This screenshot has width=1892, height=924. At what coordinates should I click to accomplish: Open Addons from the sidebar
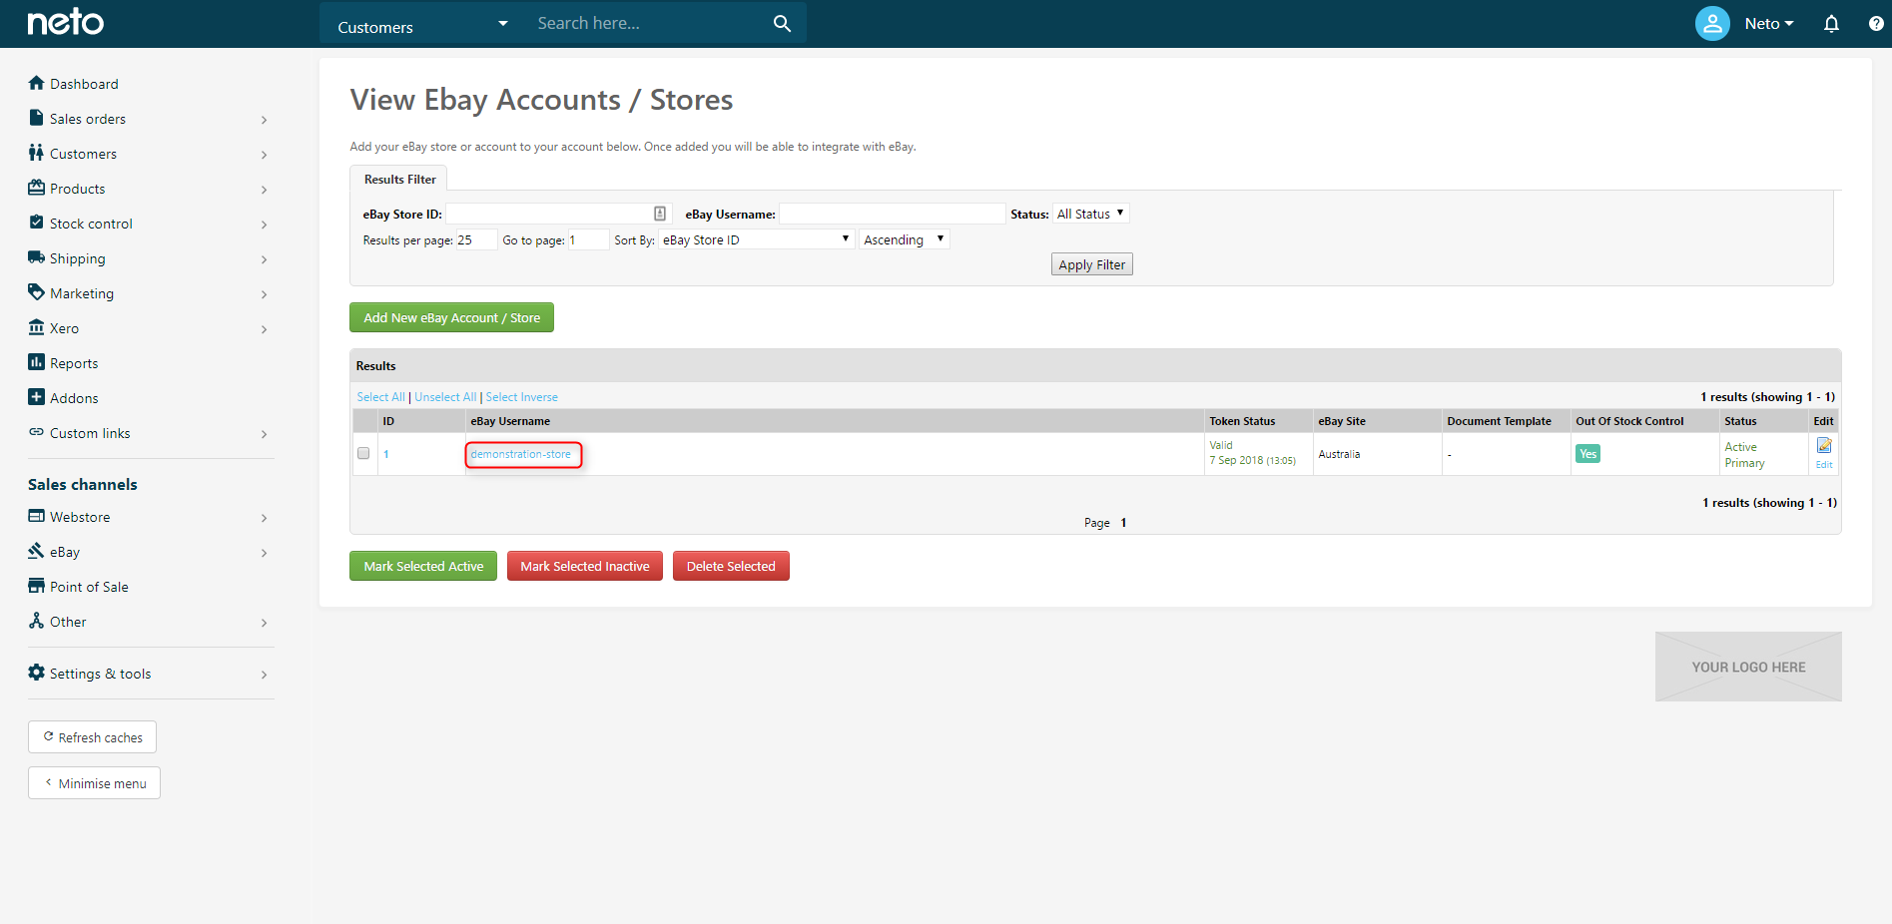pos(74,398)
